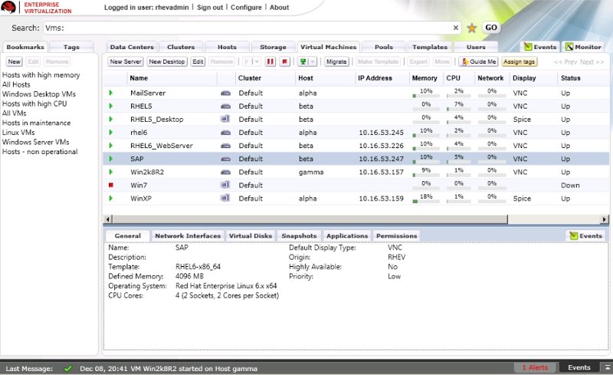Open the Virtual Disks detail tab
Screen dimensions: 613x375
pyautogui.click(x=251, y=235)
